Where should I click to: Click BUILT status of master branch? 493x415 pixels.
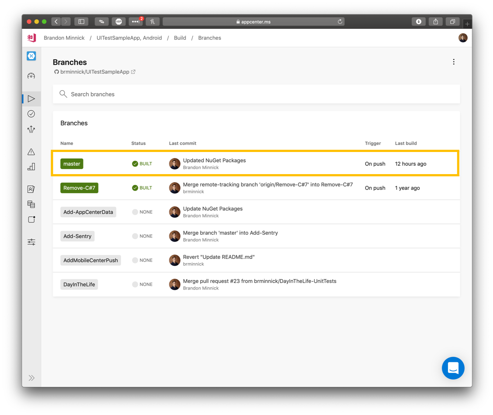142,164
